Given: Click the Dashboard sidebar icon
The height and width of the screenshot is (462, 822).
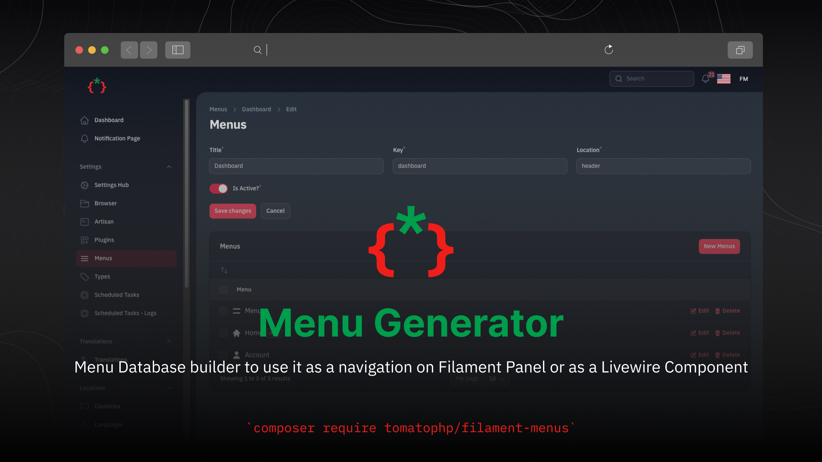Looking at the screenshot, I should 85,120.
